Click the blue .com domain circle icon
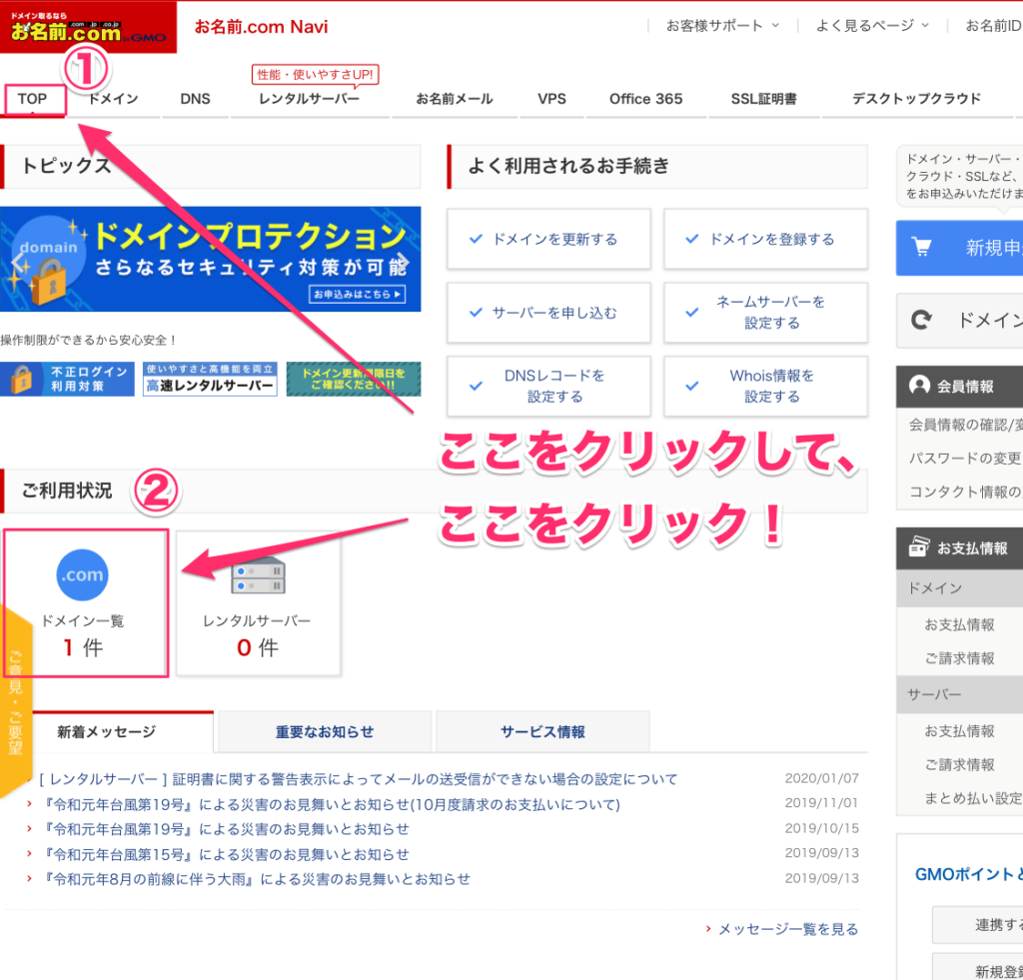This screenshot has height=980, width=1023. coord(82,574)
